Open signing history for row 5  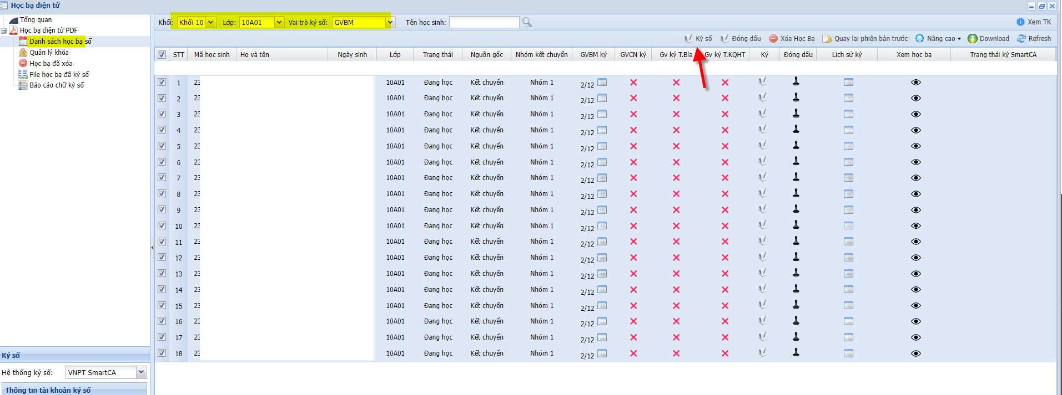[x=848, y=146]
